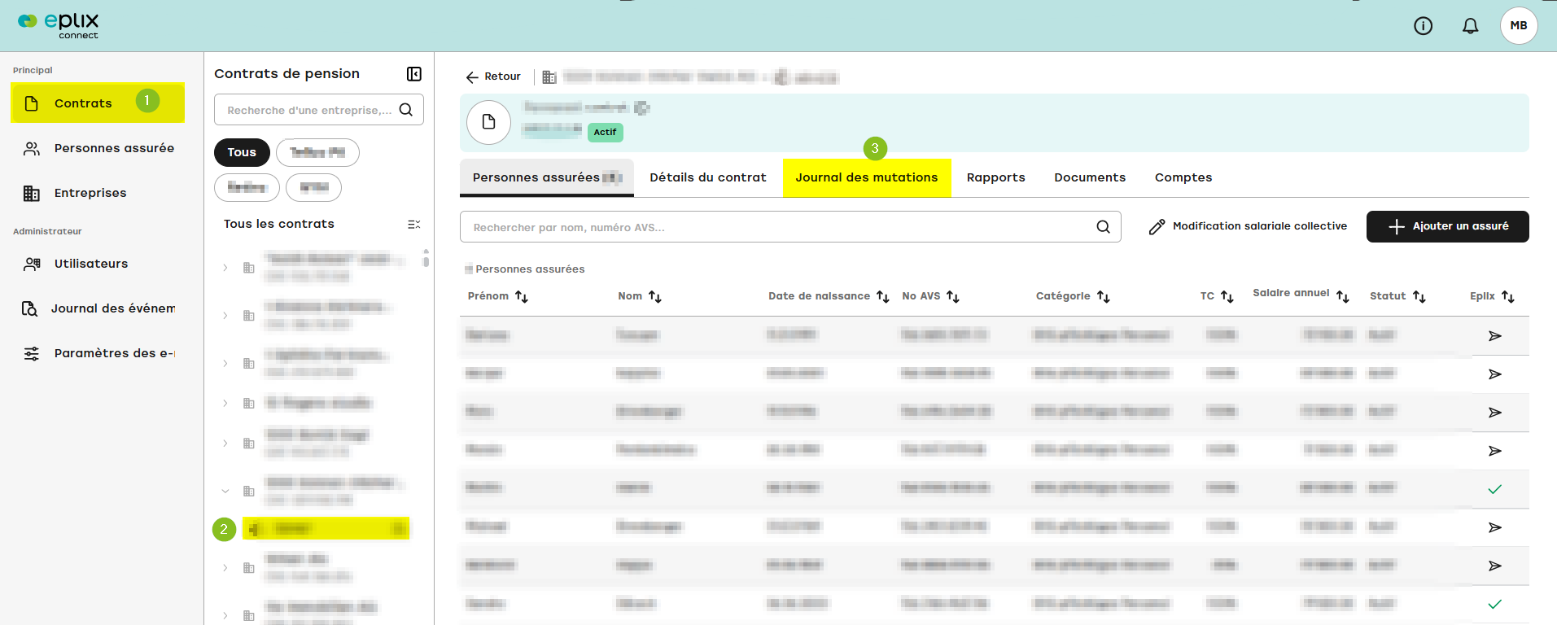Go to Personnes assurées in the sidebar
The image size is (1557, 625).
tap(98, 148)
